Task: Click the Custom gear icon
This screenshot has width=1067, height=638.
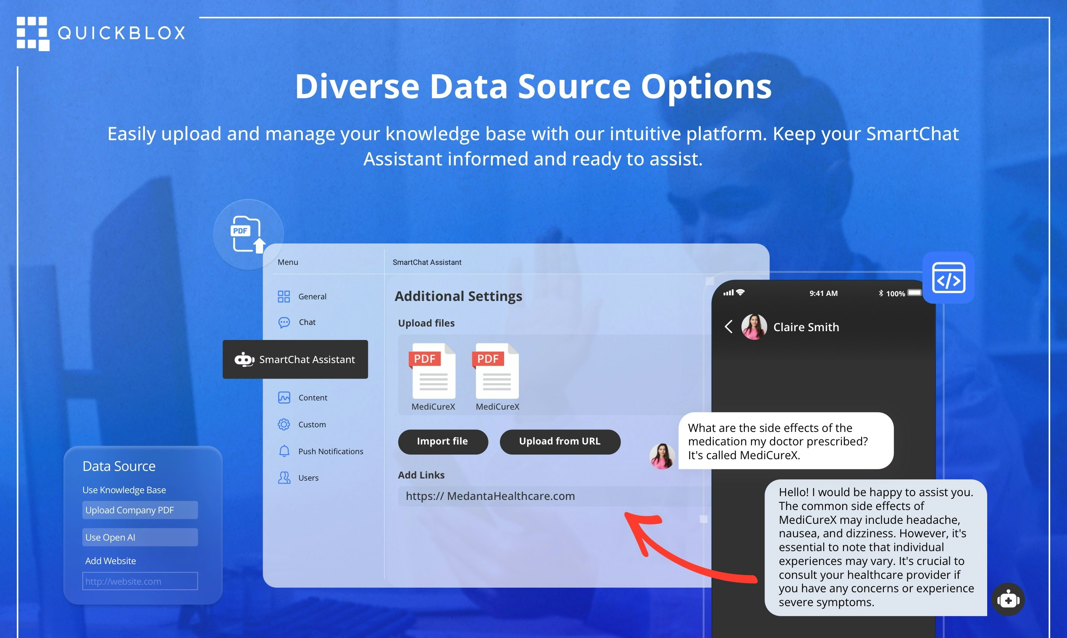Action: tap(284, 425)
